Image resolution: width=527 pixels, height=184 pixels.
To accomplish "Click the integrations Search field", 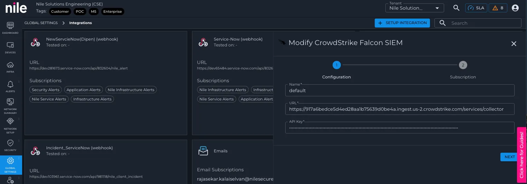I will click(x=478, y=23).
